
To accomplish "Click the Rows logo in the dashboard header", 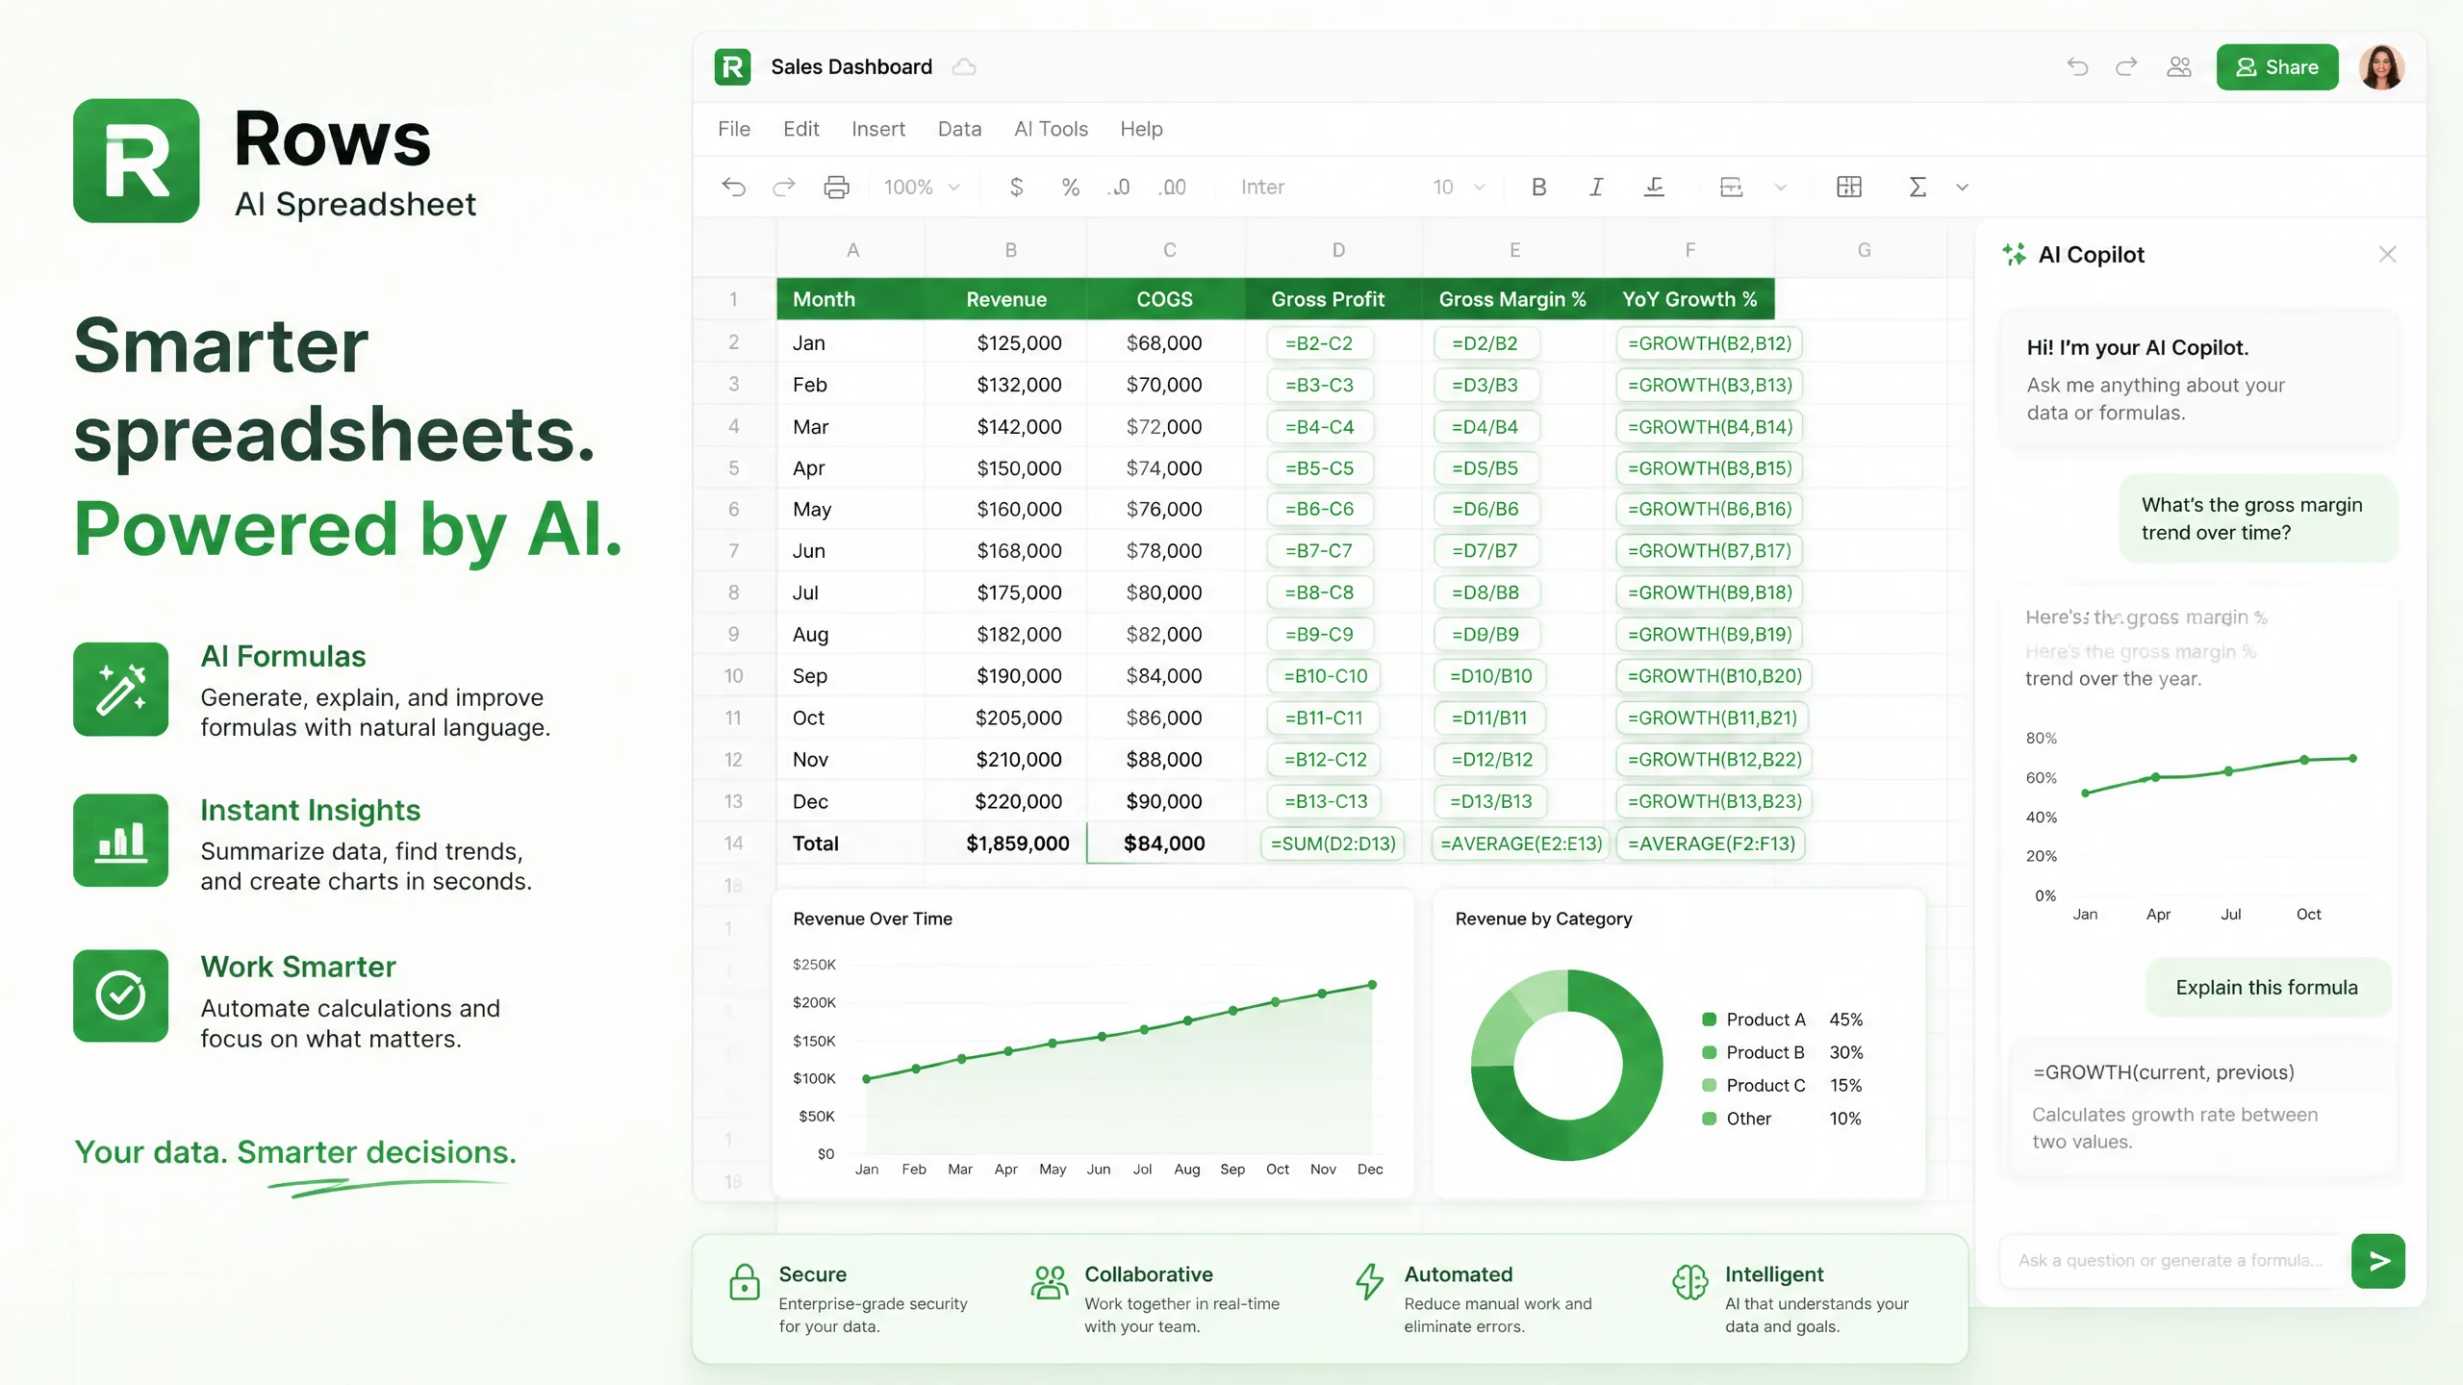I will (x=732, y=67).
